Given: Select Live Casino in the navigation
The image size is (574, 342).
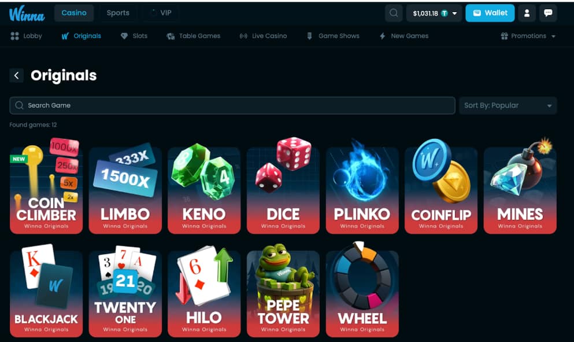Looking at the screenshot, I should point(263,36).
